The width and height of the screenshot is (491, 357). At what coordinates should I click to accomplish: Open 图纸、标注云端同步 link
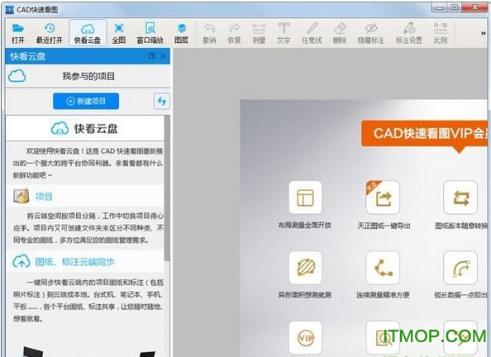[75, 262]
